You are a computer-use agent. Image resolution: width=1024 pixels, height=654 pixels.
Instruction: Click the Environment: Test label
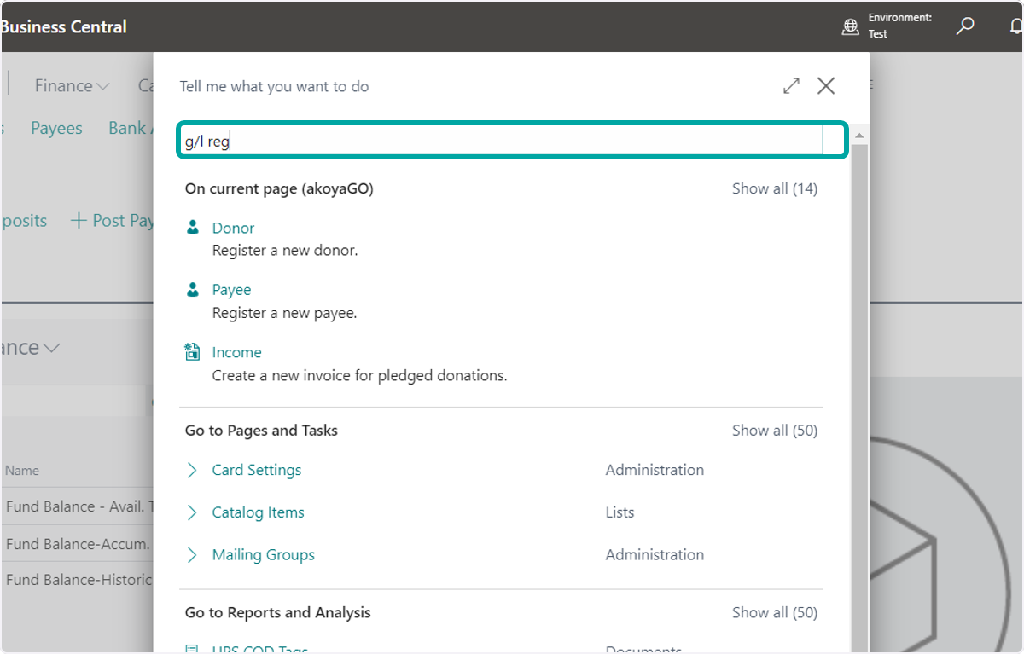pos(899,26)
